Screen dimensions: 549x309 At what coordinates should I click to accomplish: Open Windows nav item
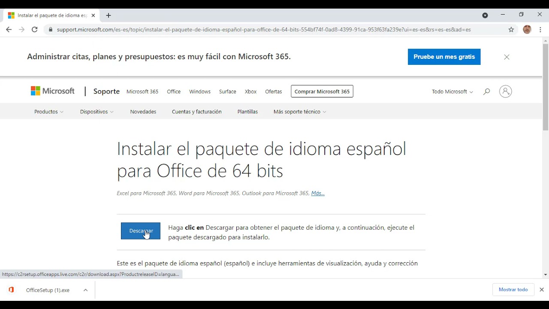[x=200, y=91]
